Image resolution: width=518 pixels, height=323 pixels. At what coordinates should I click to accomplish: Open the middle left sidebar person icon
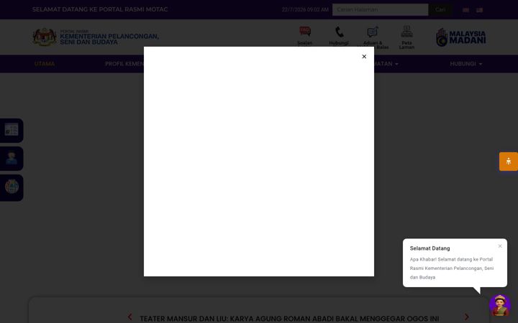[x=12, y=159]
